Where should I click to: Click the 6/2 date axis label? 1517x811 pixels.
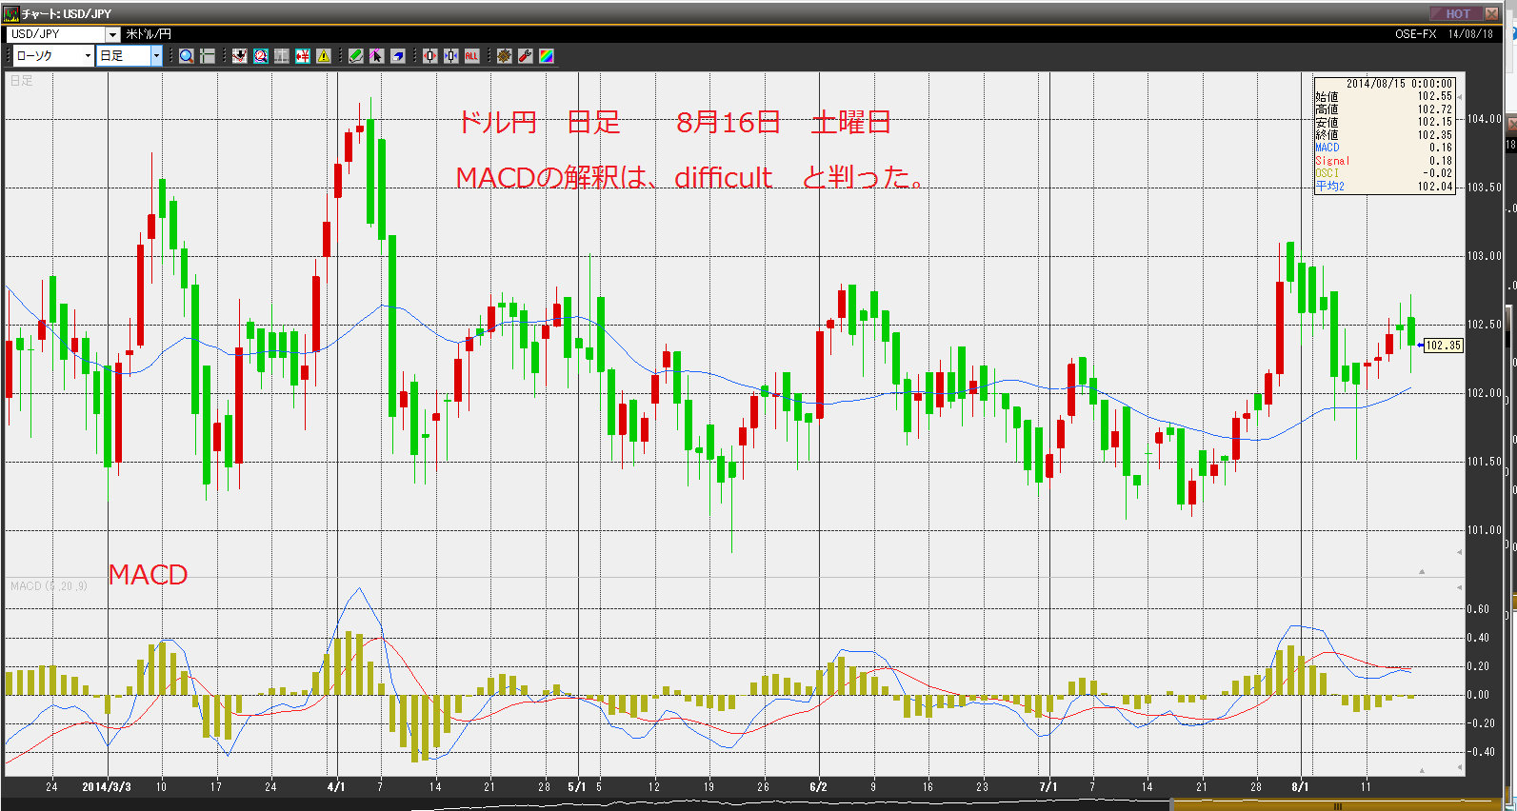click(x=818, y=787)
